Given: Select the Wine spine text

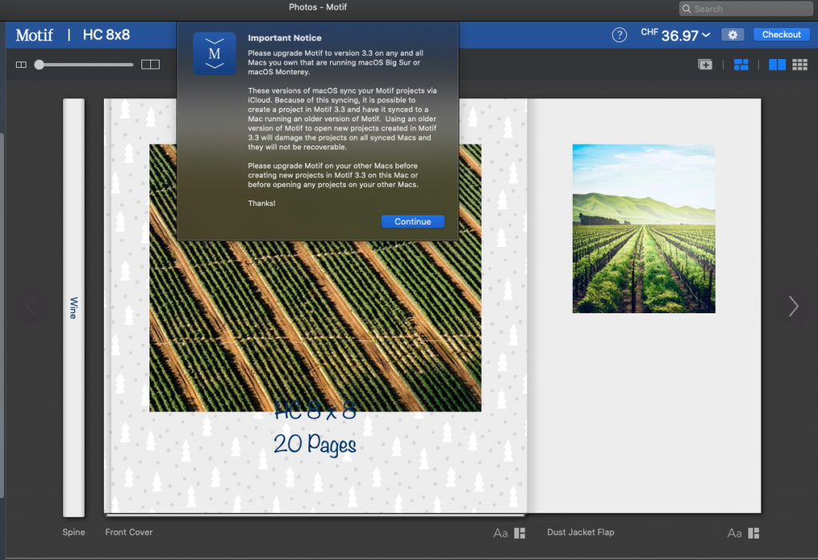Looking at the screenshot, I should point(73,308).
